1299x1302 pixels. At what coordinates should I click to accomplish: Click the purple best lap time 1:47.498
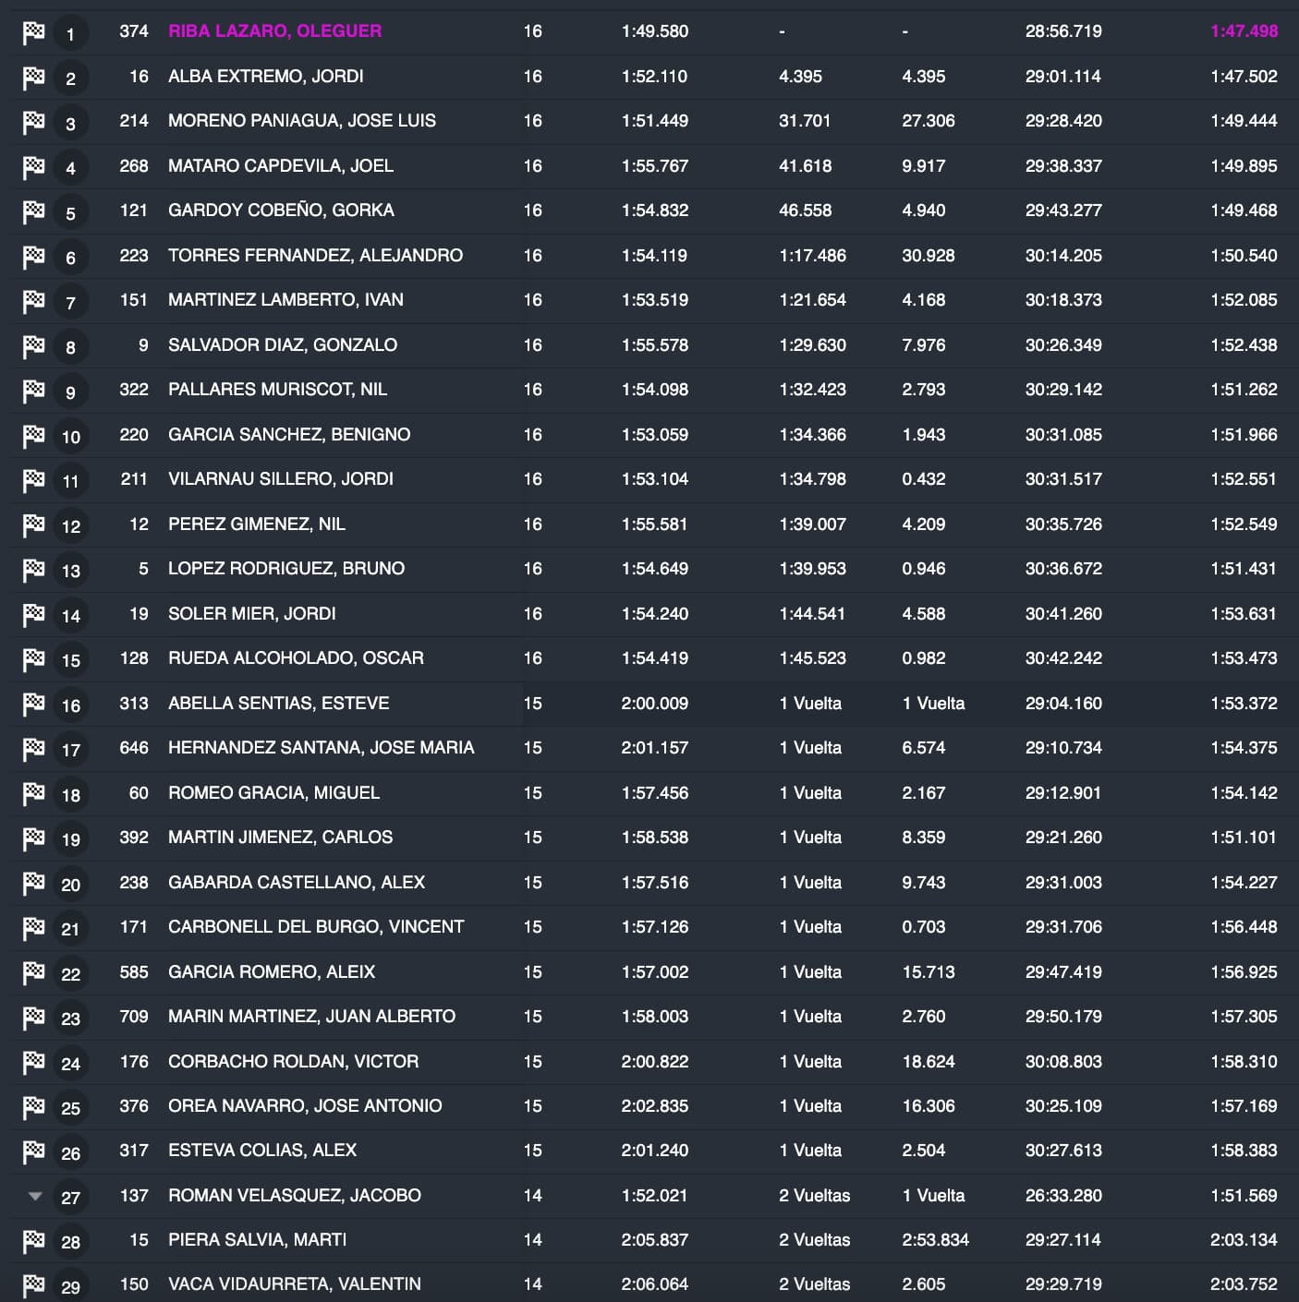tap(1244, 31)
